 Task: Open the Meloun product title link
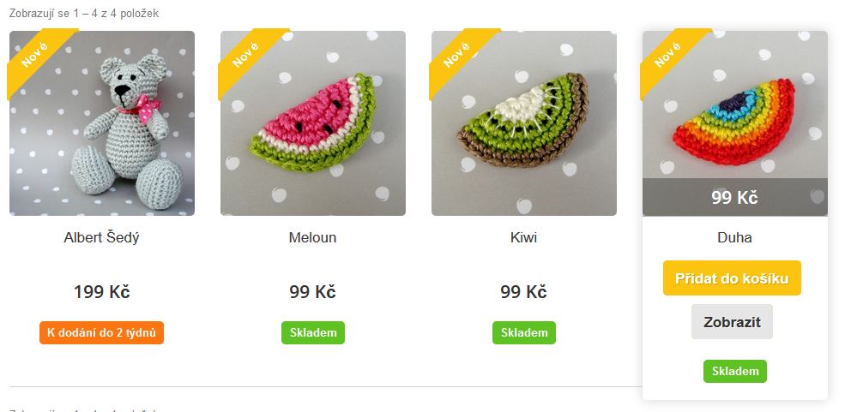click(312, 237)
